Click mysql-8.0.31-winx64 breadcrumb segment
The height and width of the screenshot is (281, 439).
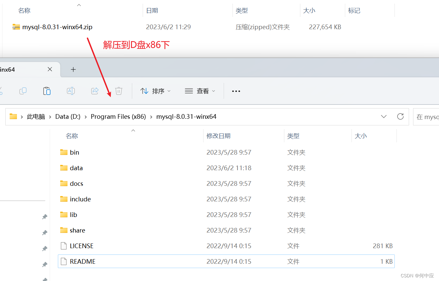point(186,117)
